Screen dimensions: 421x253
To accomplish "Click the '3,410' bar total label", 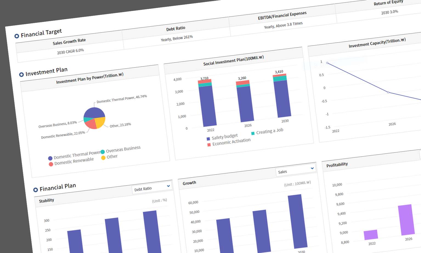I will pyautogui.click(x=279, y=72).
